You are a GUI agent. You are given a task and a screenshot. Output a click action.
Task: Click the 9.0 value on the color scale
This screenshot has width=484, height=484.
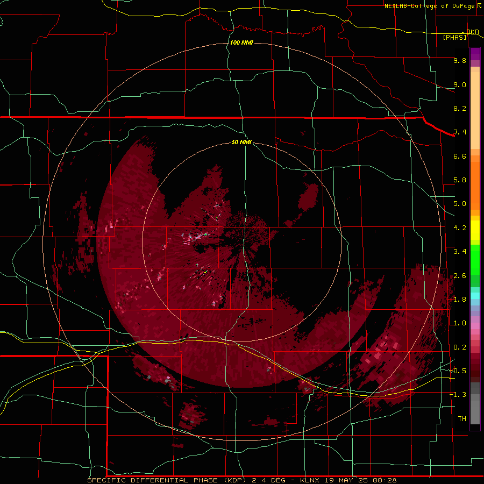point(460,84)
